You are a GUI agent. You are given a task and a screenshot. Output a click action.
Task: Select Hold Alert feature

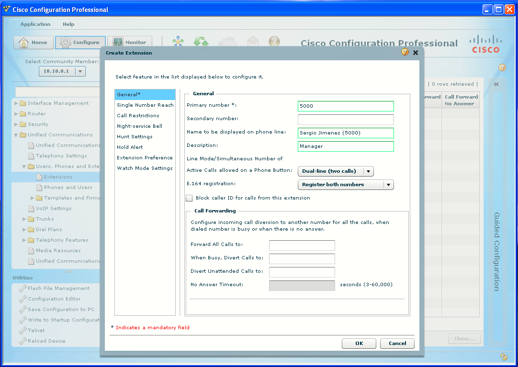(x=145, y=147)
